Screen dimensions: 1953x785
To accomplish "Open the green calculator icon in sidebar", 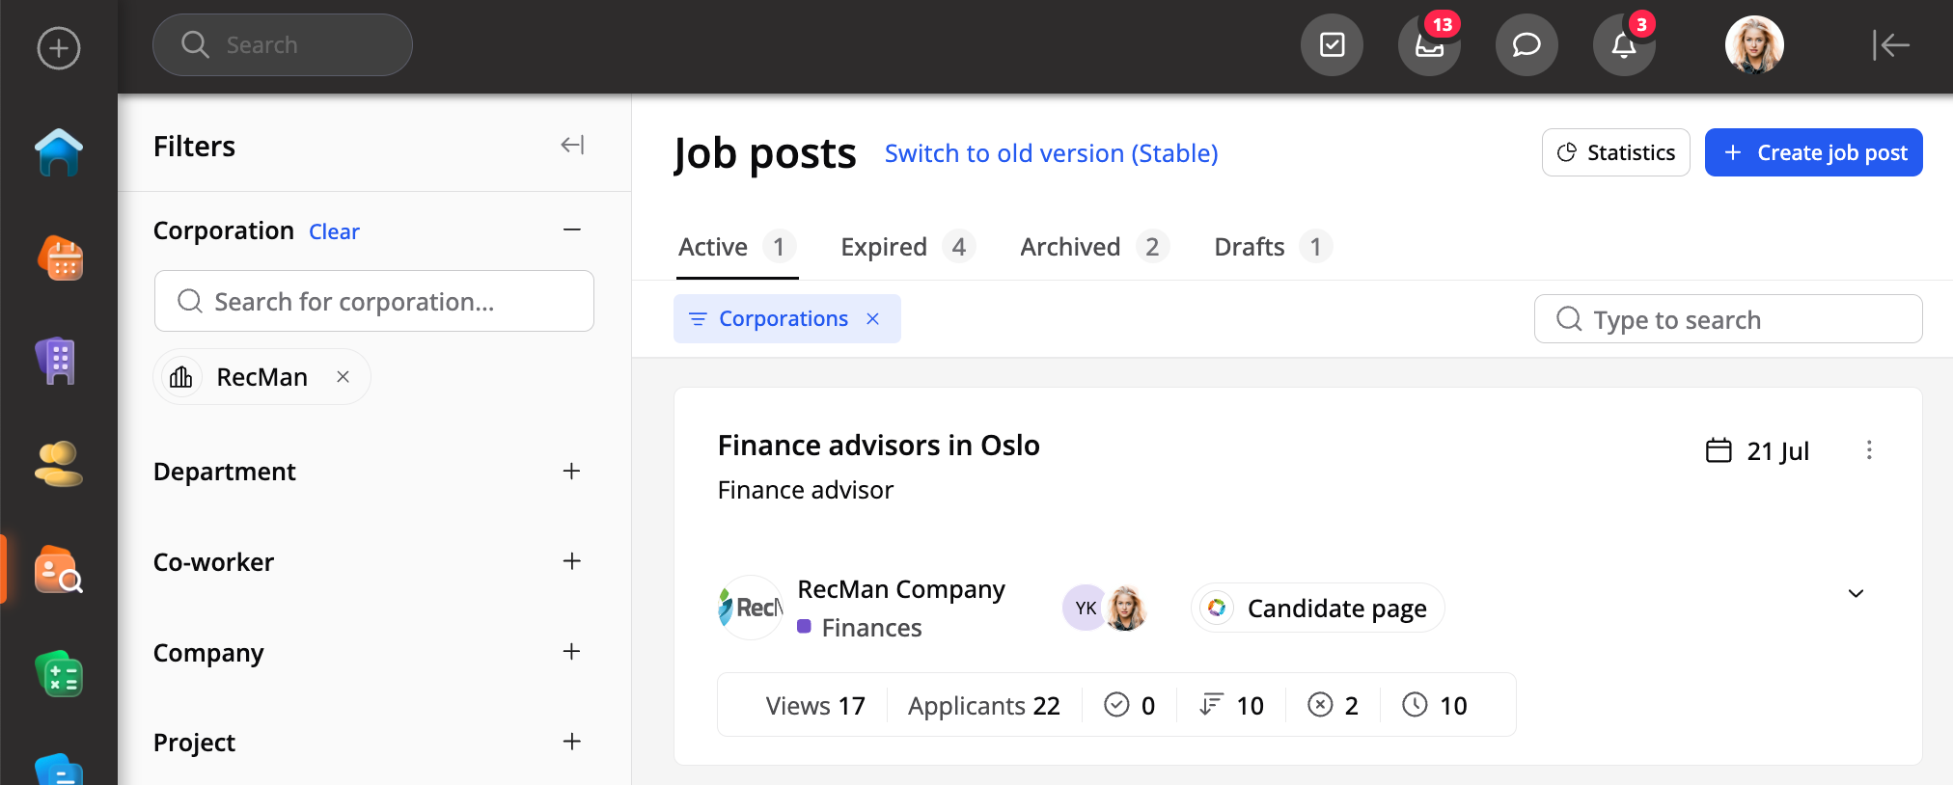I will point(59,673).
